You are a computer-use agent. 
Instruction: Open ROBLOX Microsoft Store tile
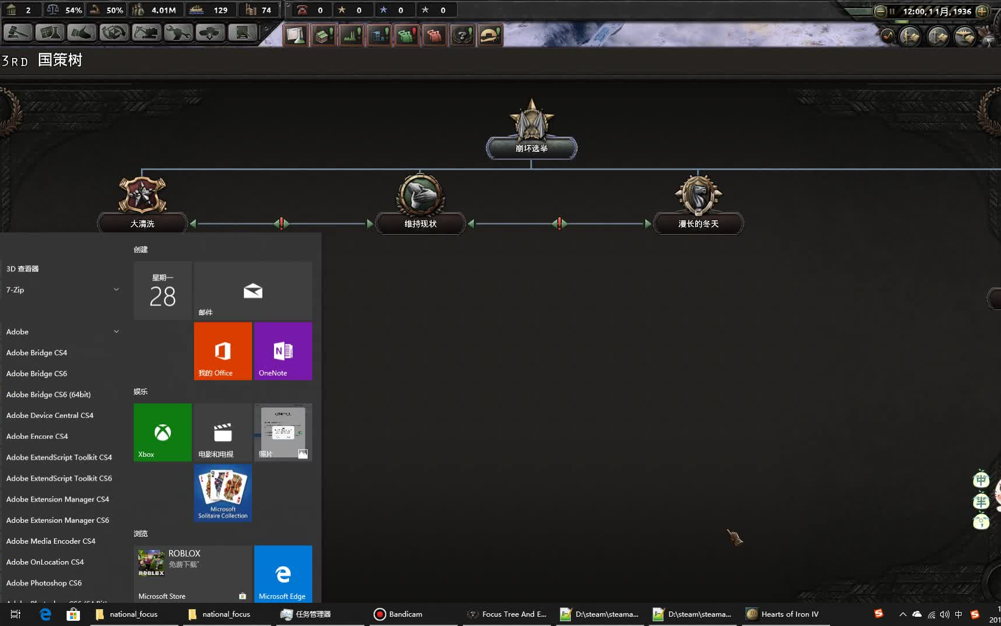(193, 574)
